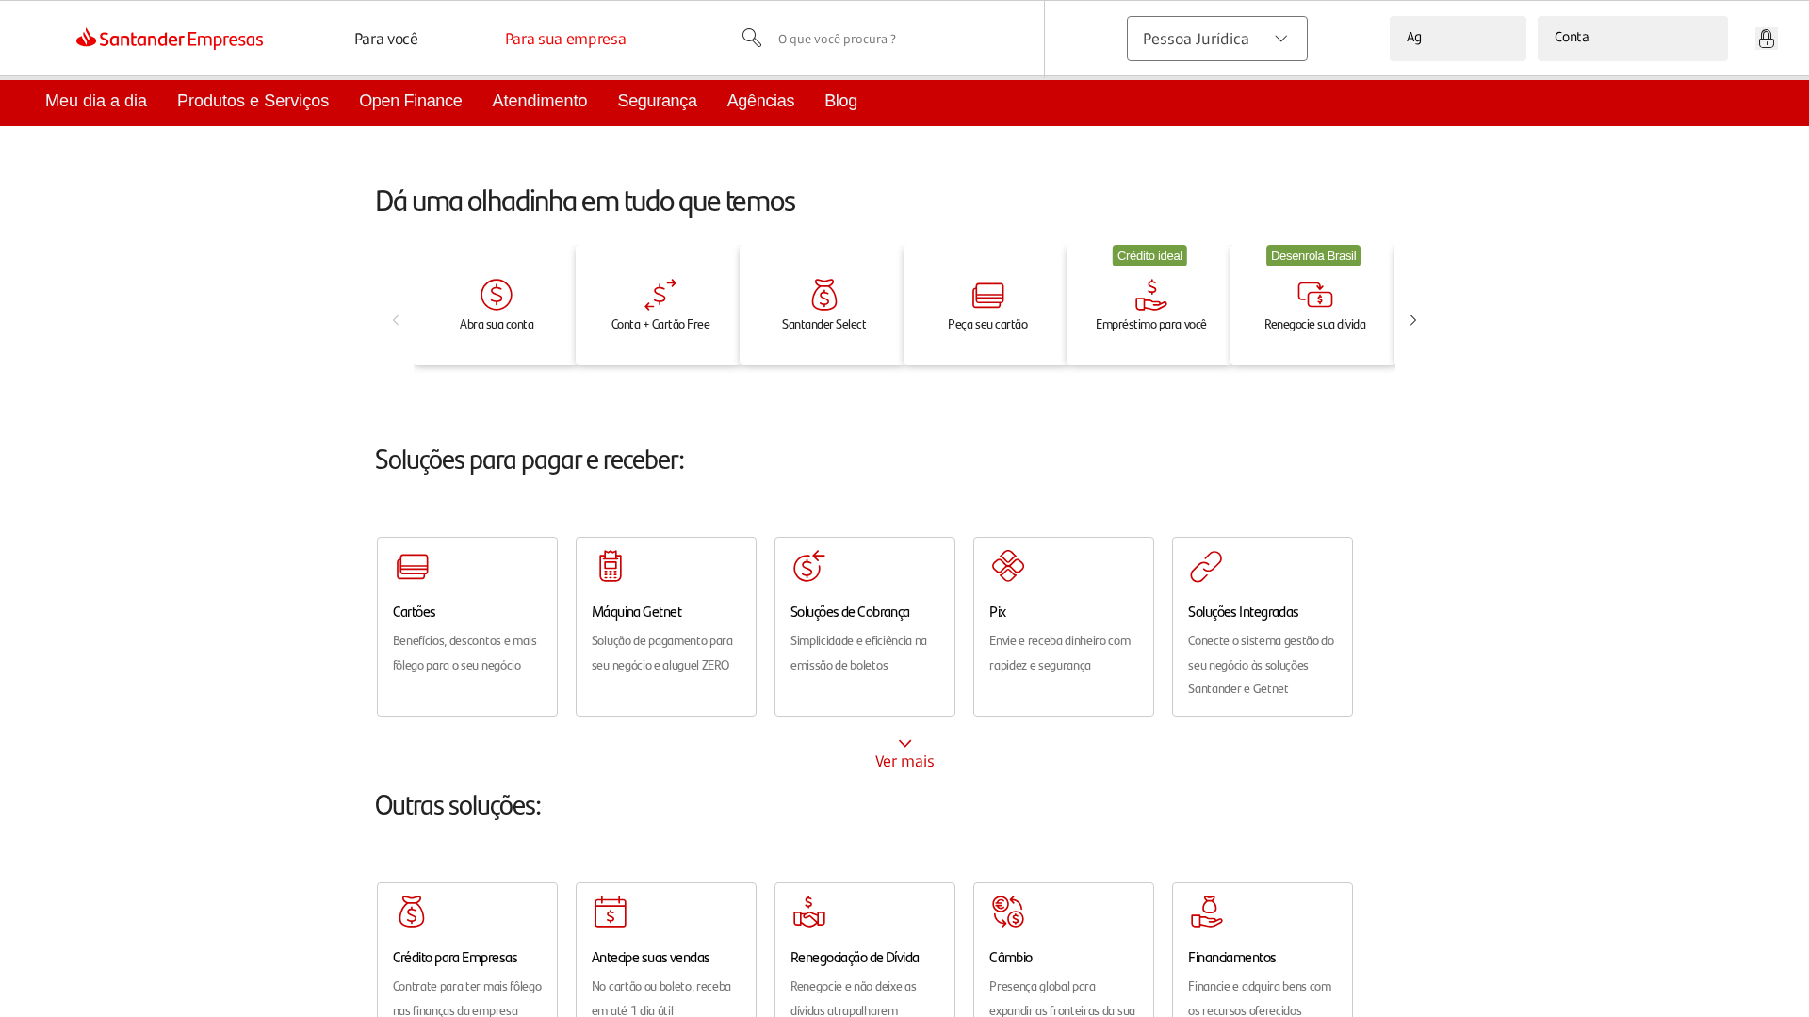Open the Atendimento menu
This screenshot has height=1017, width=1809.
coord(540,101)
